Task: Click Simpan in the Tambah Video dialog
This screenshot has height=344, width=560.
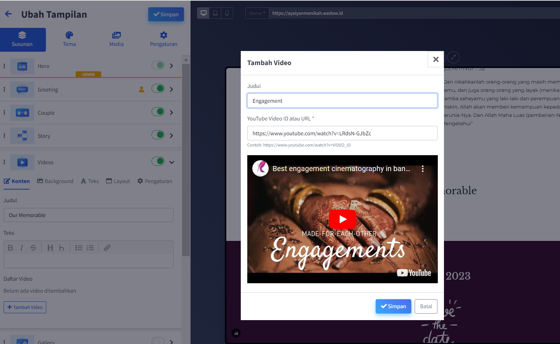Action: pyautogui.click(x=393, y=306)
